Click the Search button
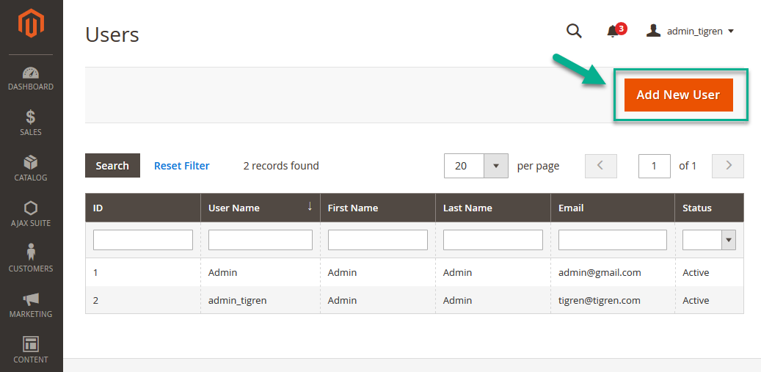The height and width of the screenshot is (372, 761). pyautogui.click(x=112, y=166)
